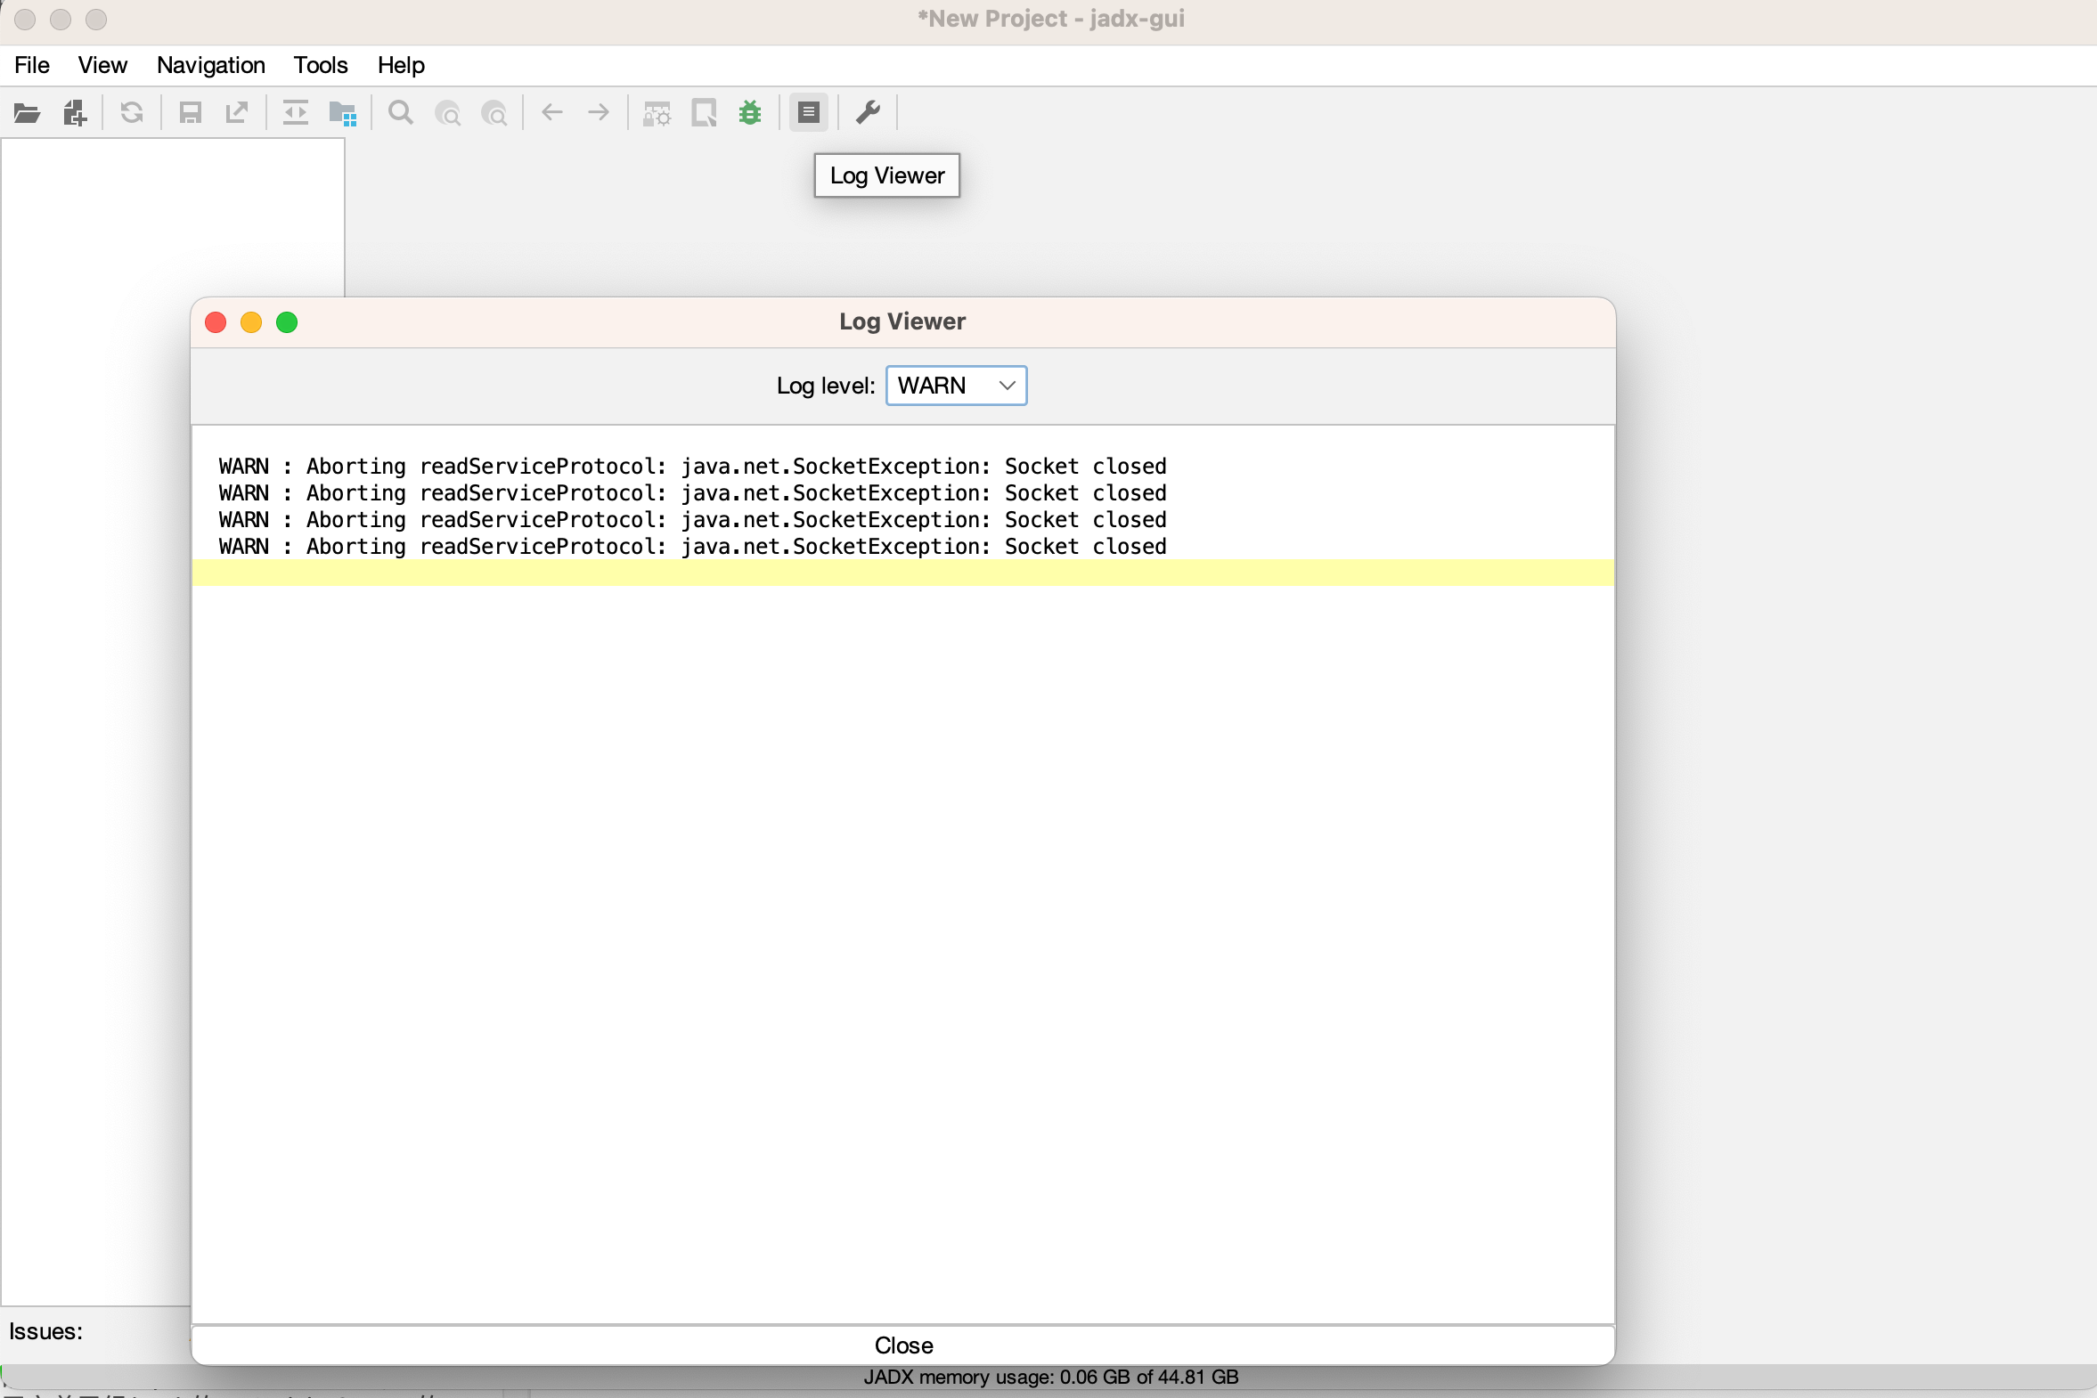Viewport: 2097px width, 1398px height.
Task: Click the navigate back arrow
Action: tap(552, 110)
